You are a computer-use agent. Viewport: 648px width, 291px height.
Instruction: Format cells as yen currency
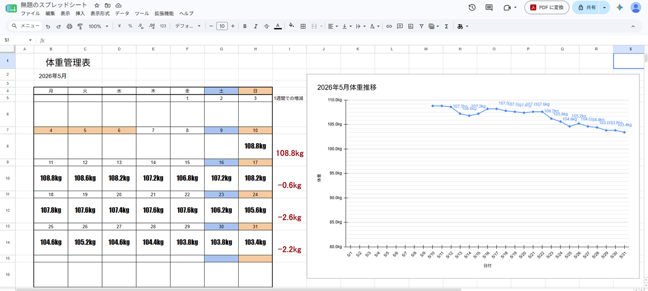click(x=119, y=26)
